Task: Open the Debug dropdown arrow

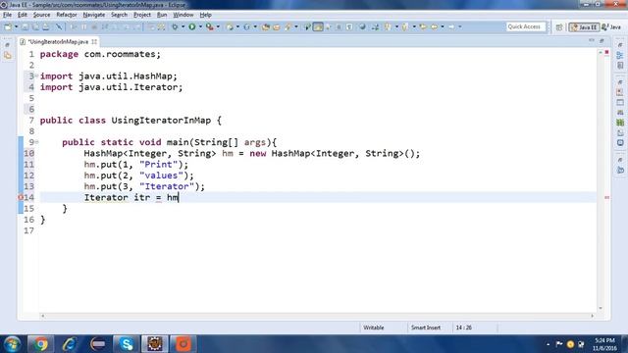Action: pos(183,26)
